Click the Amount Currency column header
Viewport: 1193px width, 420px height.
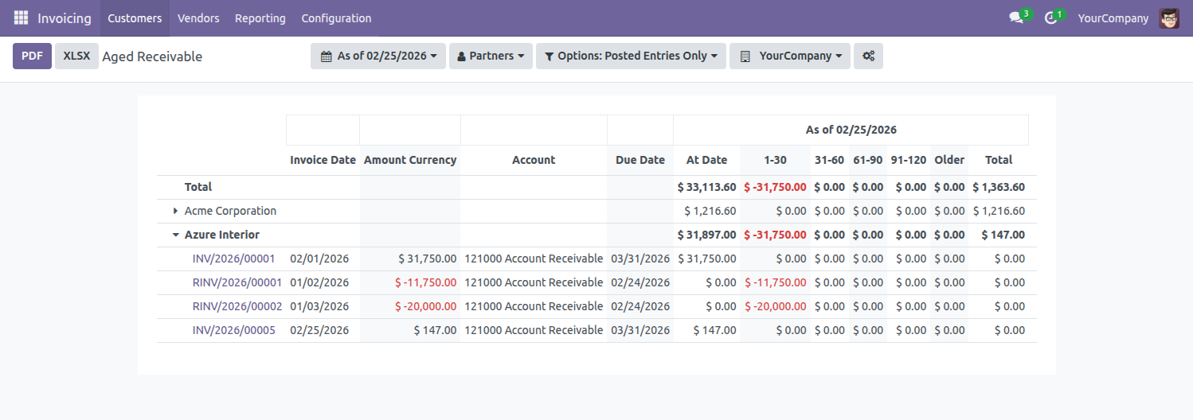click(410, 160)
